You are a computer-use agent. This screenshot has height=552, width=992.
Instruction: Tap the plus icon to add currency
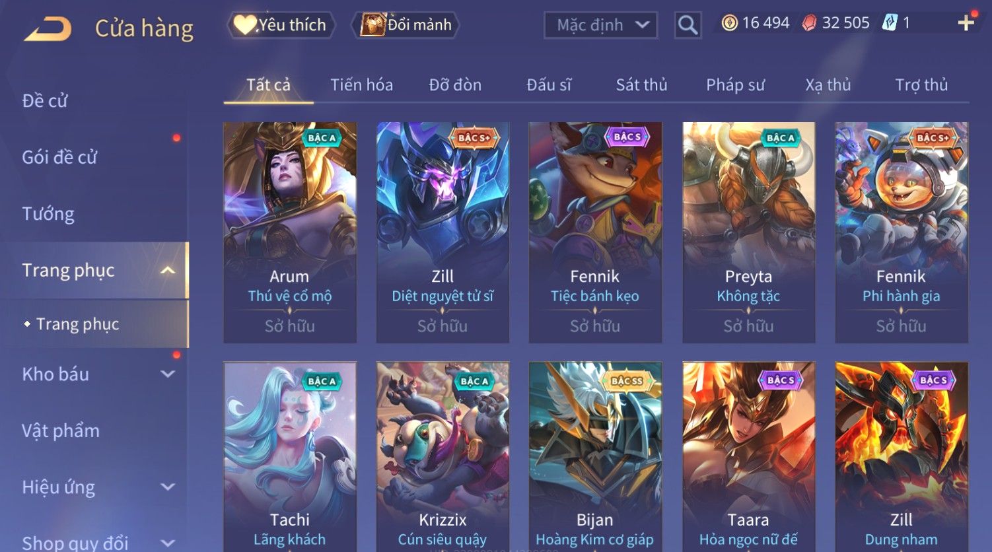[966, 23]
